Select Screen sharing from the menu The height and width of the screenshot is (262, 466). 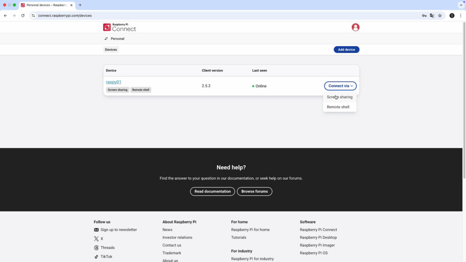pos(339,97)
